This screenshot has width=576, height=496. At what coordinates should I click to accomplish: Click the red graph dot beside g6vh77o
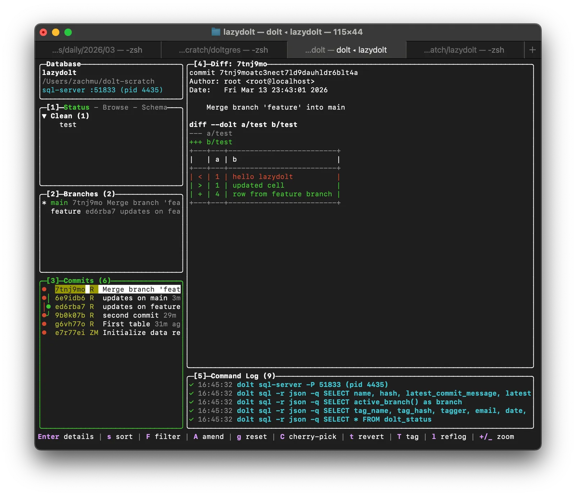[44, 324]
